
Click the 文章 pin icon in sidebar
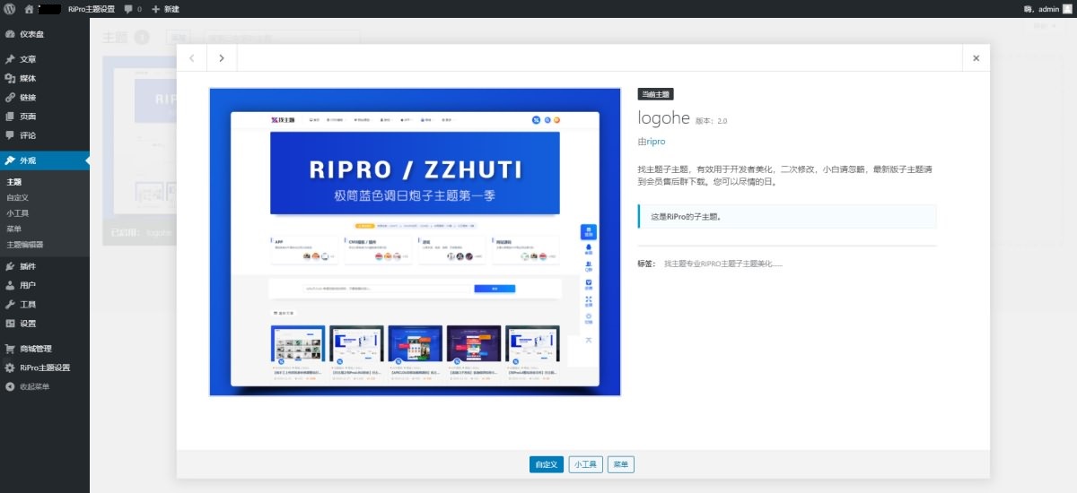(x=10, y=59)
